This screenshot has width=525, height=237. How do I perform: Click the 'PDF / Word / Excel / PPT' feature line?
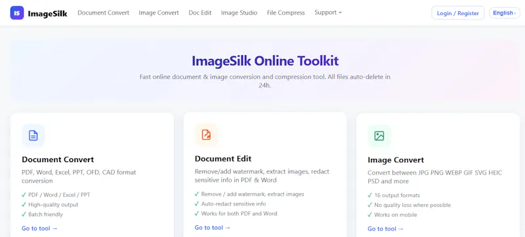pos(56,194)
